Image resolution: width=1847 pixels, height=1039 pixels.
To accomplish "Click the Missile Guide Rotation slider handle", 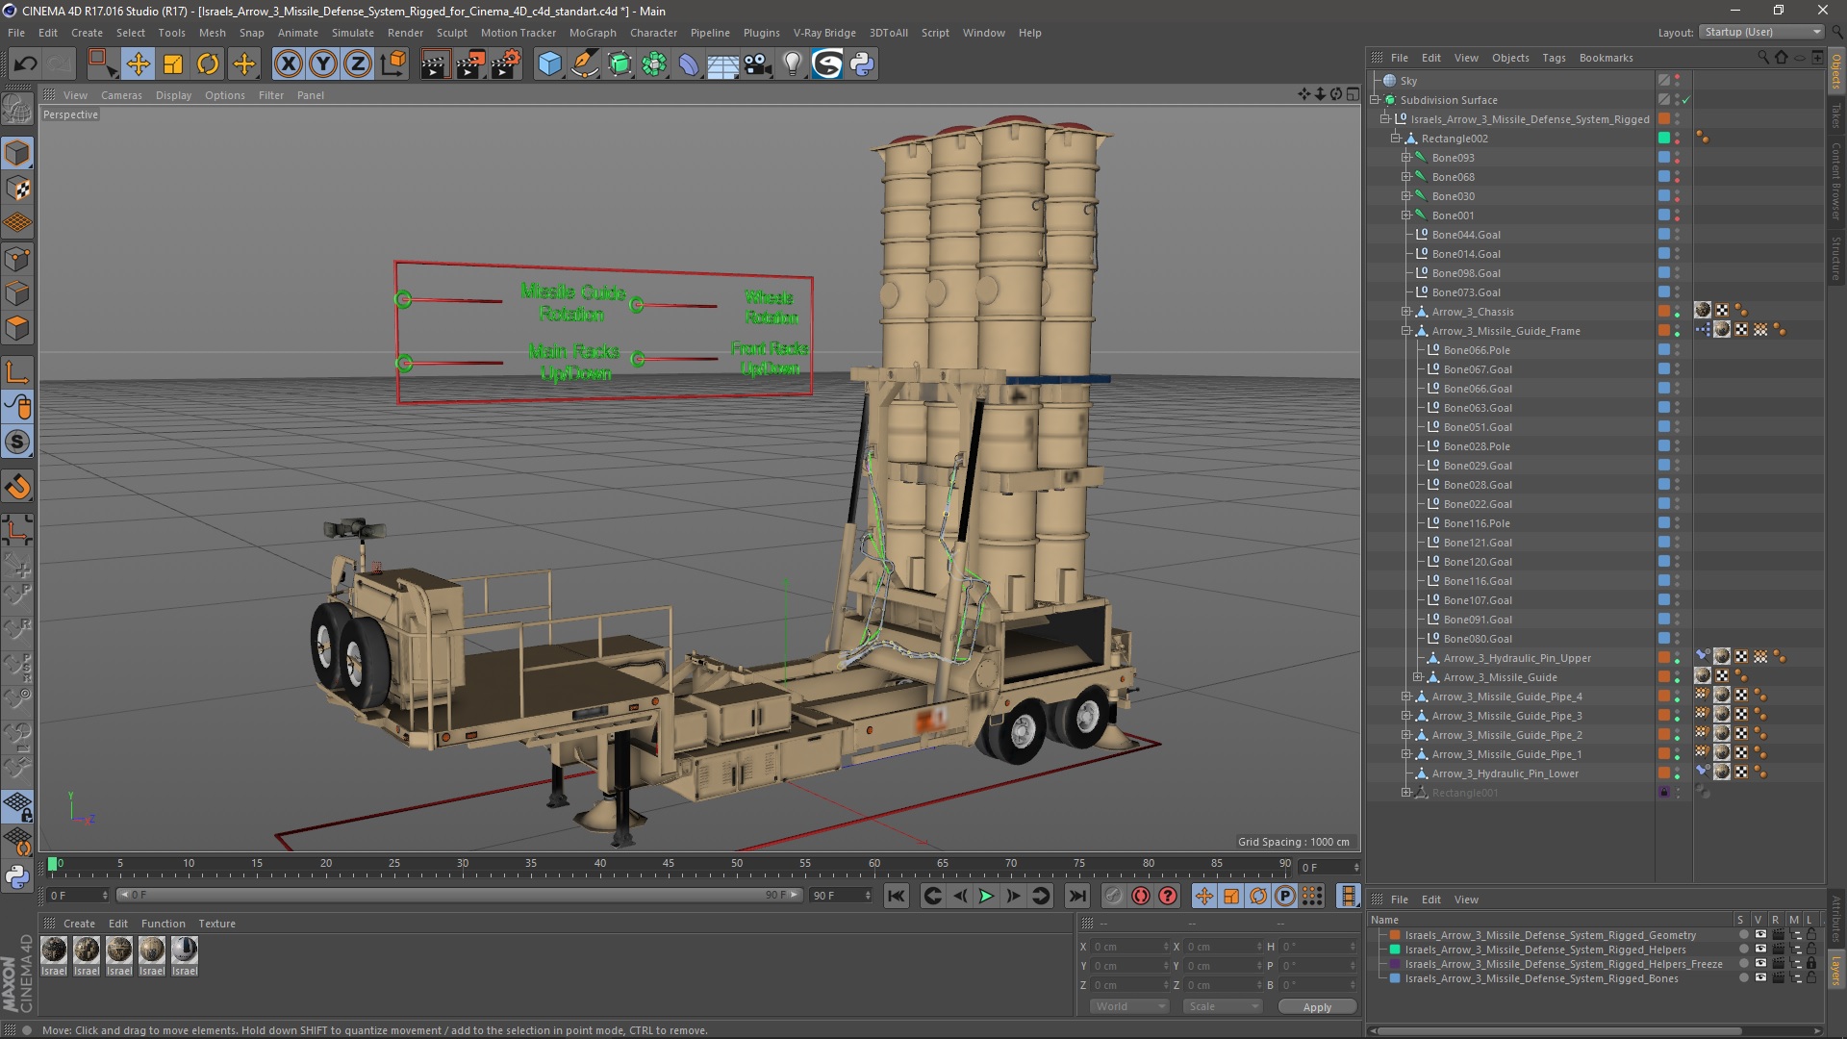I will click(x=404, y=300).
